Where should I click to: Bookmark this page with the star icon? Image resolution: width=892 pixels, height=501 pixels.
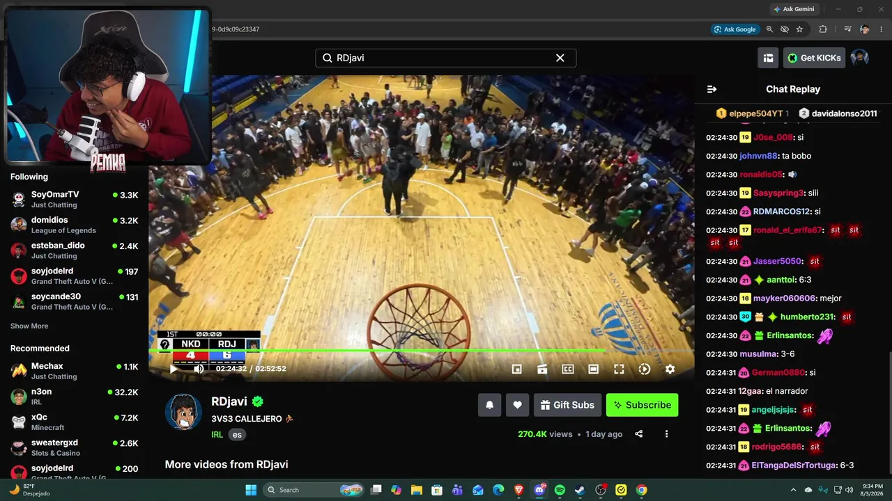click(x=799, y=29)
